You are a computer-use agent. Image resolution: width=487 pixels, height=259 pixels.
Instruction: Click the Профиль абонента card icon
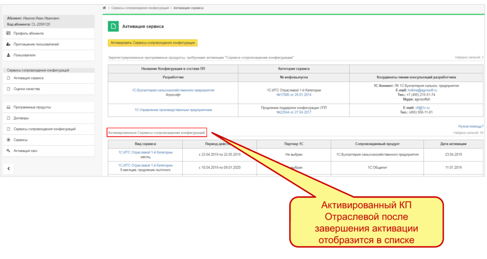coord(9,33)
